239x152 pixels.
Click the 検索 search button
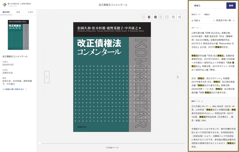[x=231, y=6]
